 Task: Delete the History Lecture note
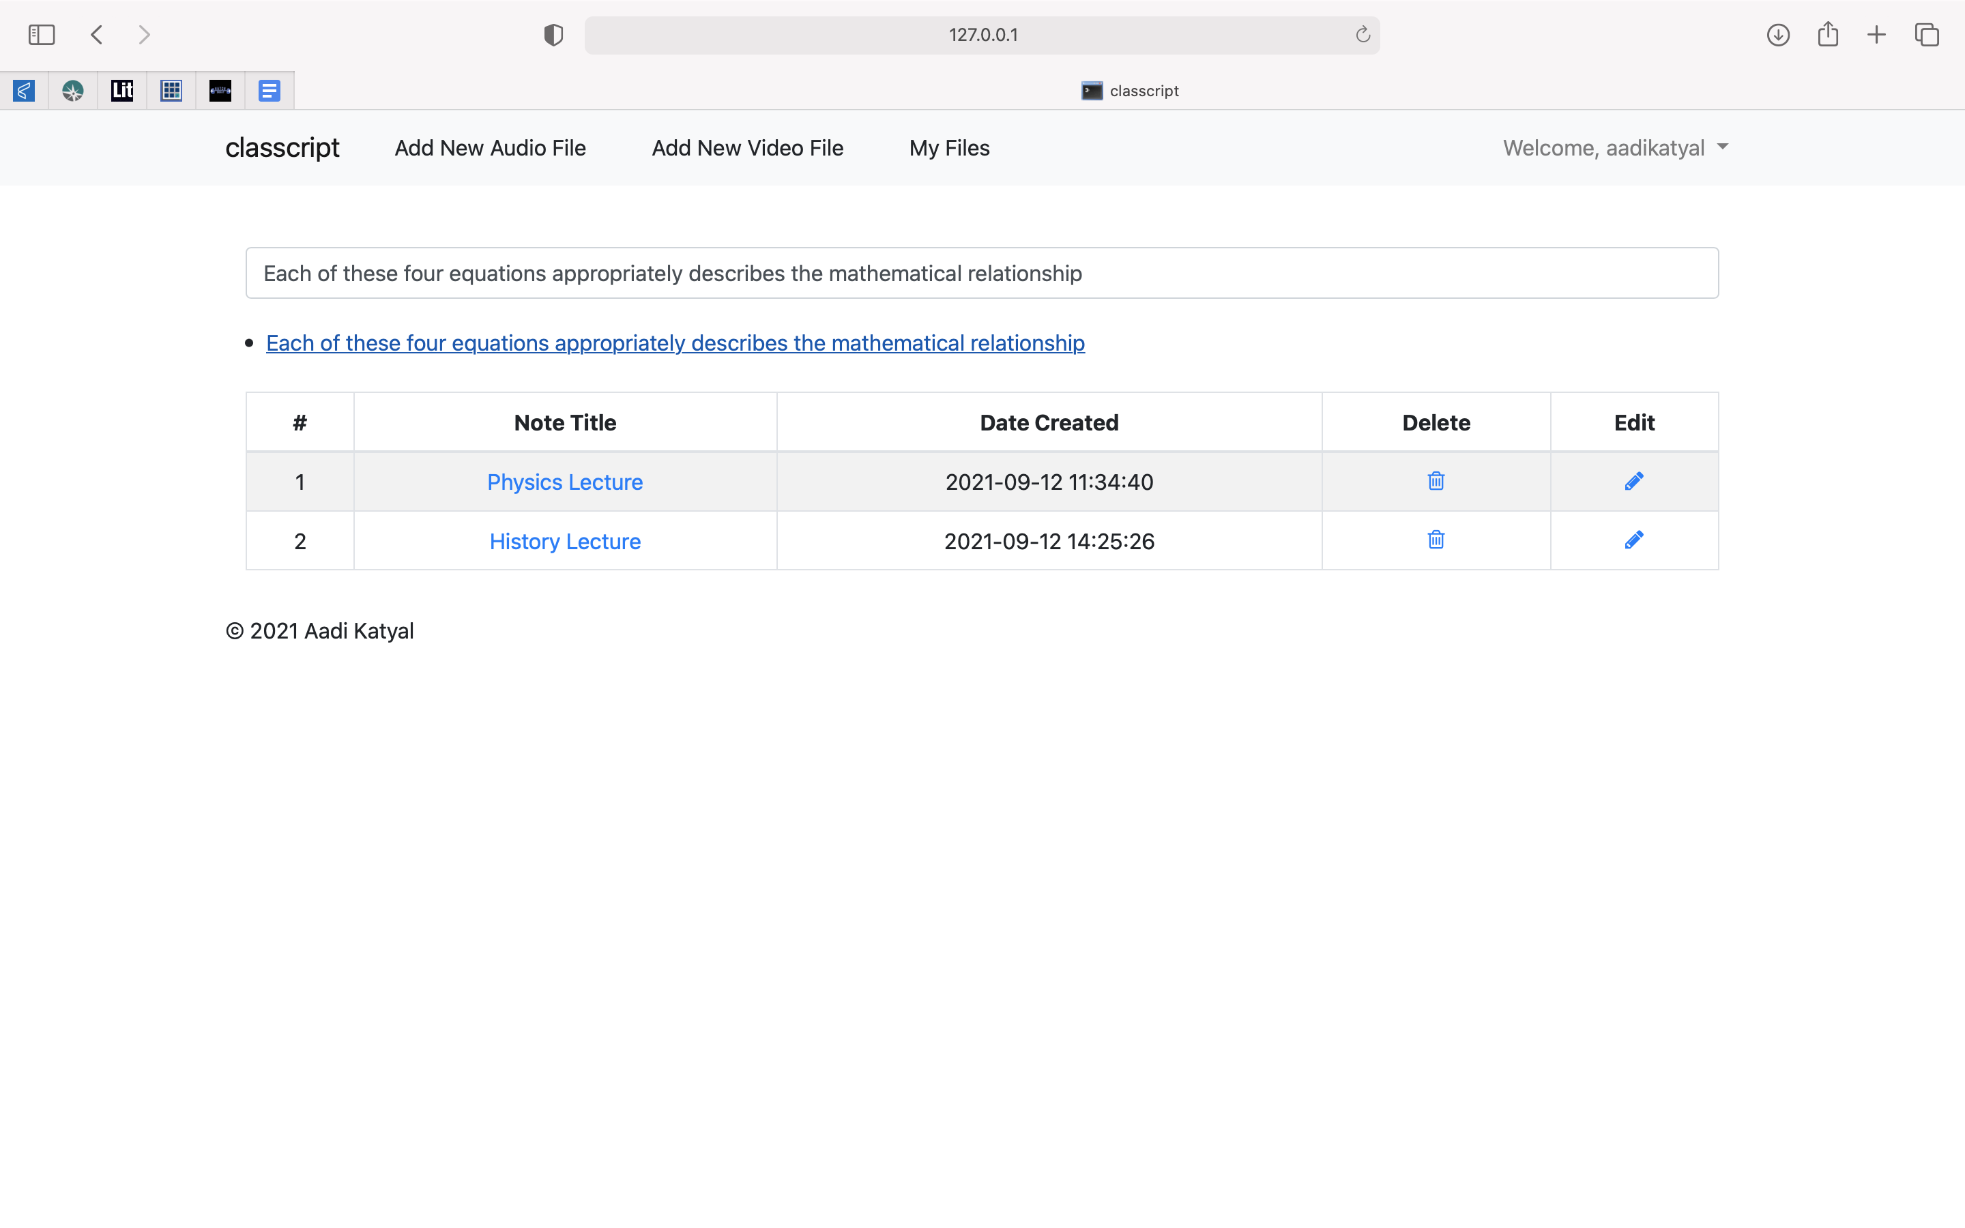click(1436, 540)
